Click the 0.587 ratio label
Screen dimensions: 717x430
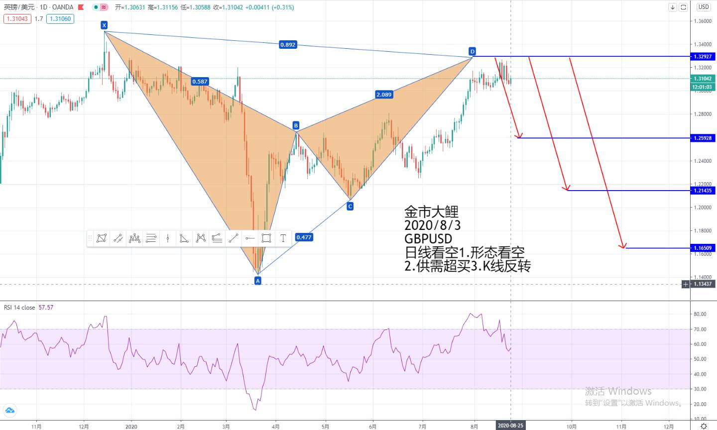pyautogui.click(x=200, y=82)
